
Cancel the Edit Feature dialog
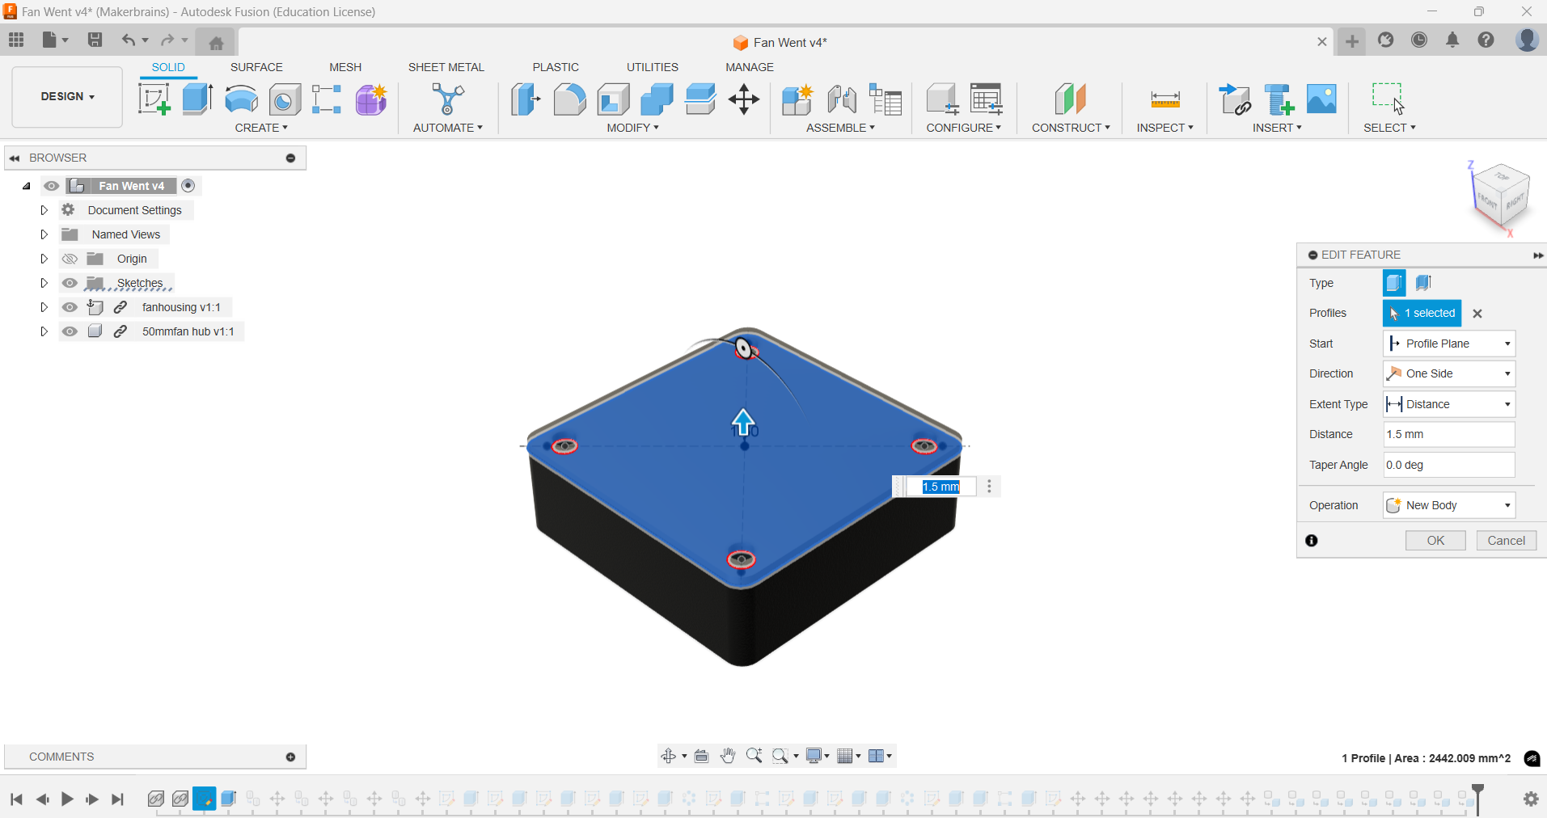pyautogui.click(x=1505, y=540)
